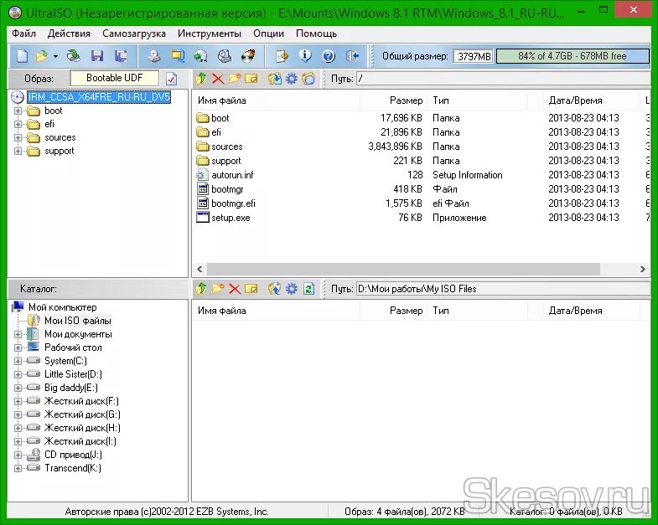Sort catalog files by the Дата/Время column
The width and height of the screenshot is (658, 525).
click(590, 311)
